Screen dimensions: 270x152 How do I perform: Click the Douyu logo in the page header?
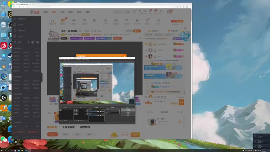35,12
